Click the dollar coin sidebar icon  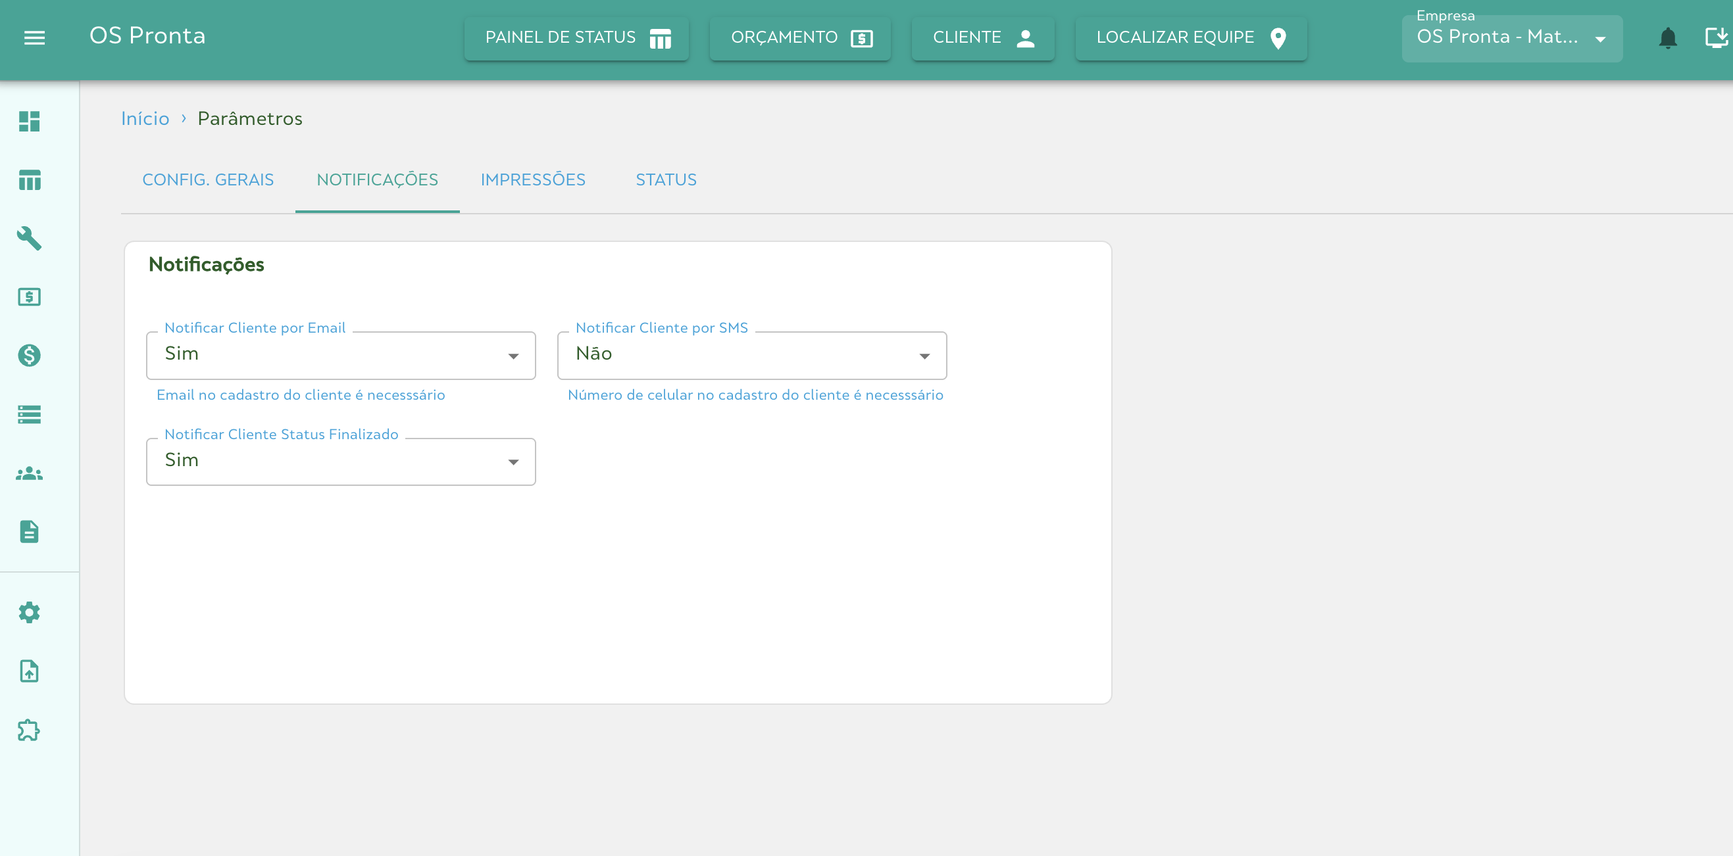coord(30,355)
